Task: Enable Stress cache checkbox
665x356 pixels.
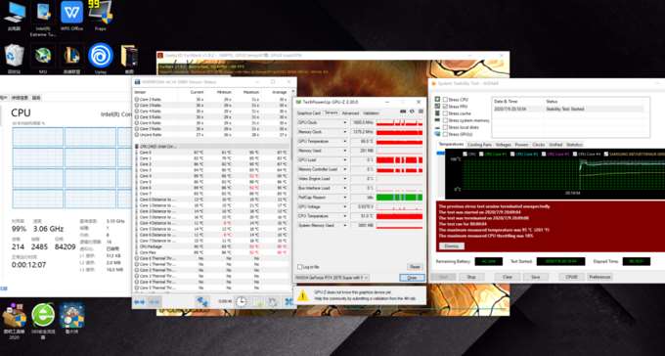Action: (445, 113)
